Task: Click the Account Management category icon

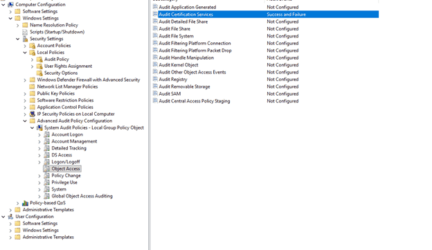Action: pos(46,141)
